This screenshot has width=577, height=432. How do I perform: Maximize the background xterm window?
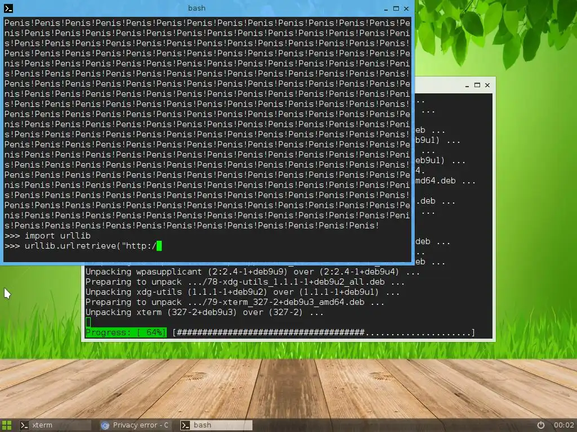coord(477,85)
